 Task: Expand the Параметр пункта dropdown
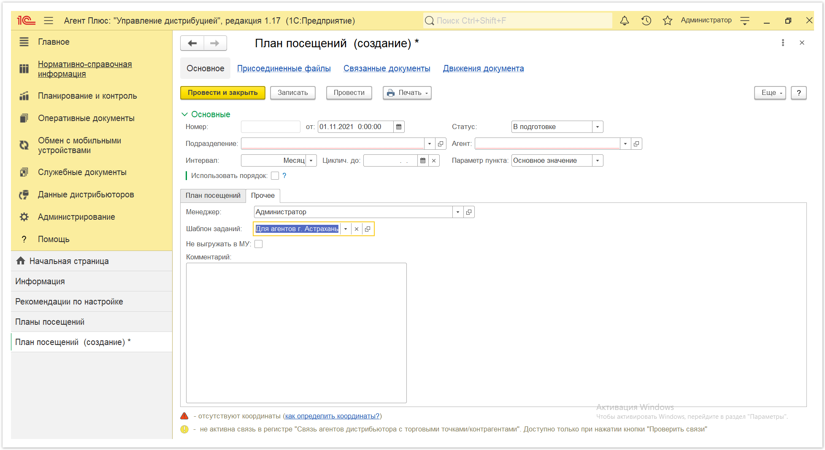click(x=598, y=160)
